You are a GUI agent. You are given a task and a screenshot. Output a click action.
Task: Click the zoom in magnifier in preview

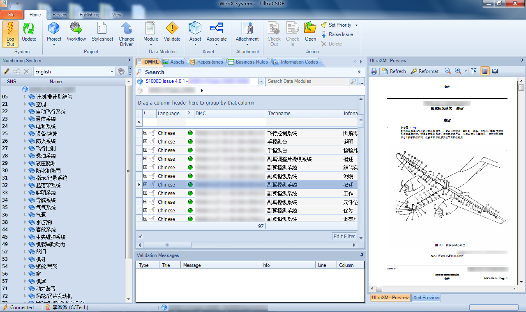[x=458, y=71]
